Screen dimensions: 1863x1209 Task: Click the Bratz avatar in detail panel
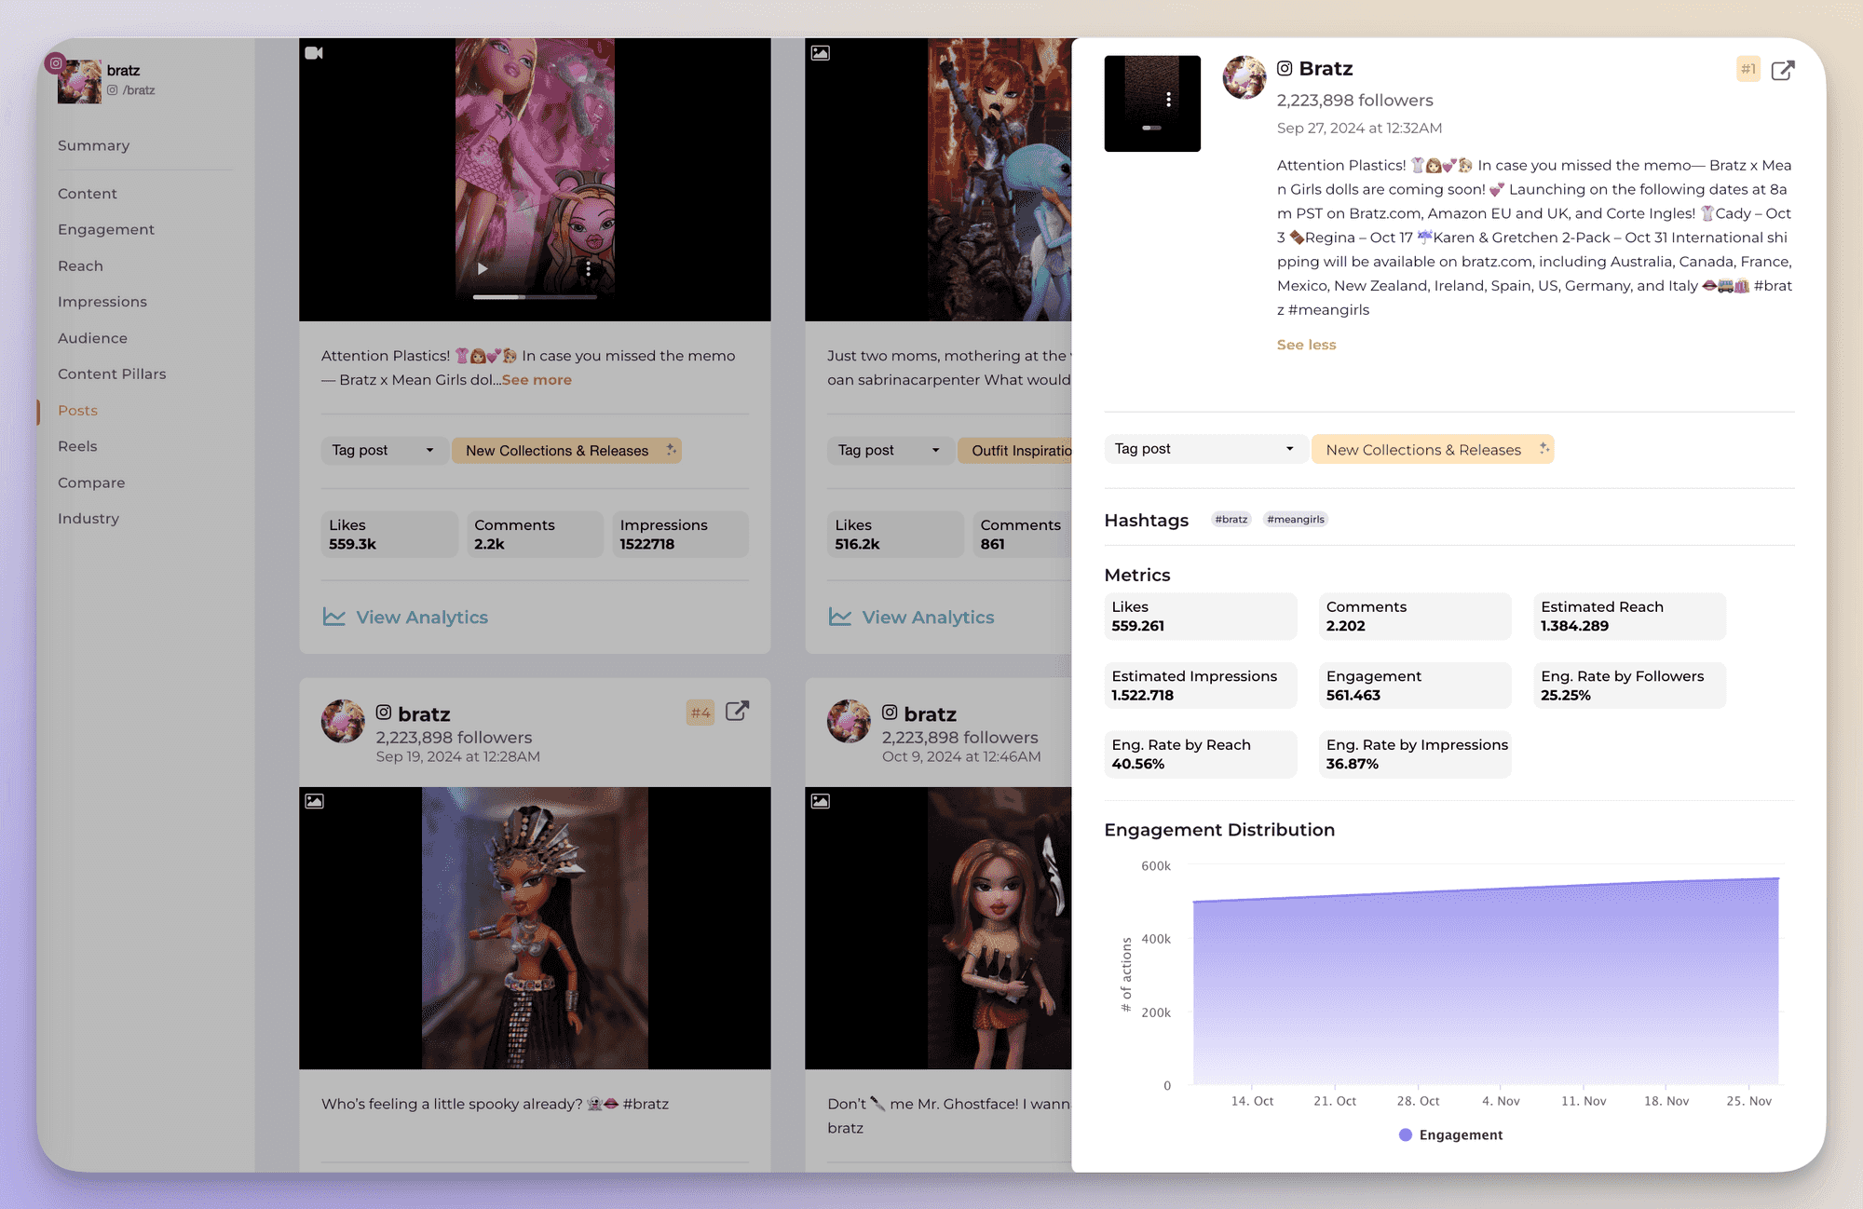[1244, 77]
